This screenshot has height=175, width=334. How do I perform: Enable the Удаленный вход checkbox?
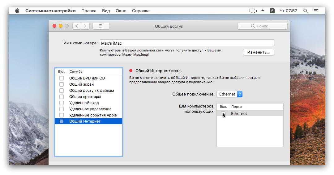pyautogui.click(x=62, y=103)
